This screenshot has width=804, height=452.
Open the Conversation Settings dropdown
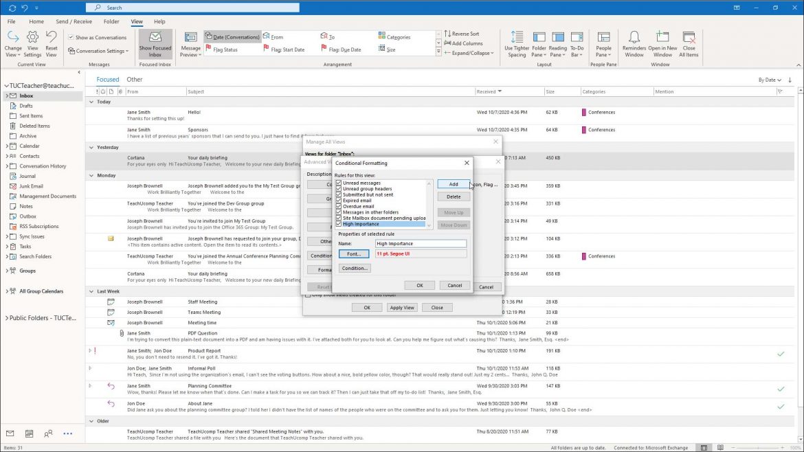point(98,50)
